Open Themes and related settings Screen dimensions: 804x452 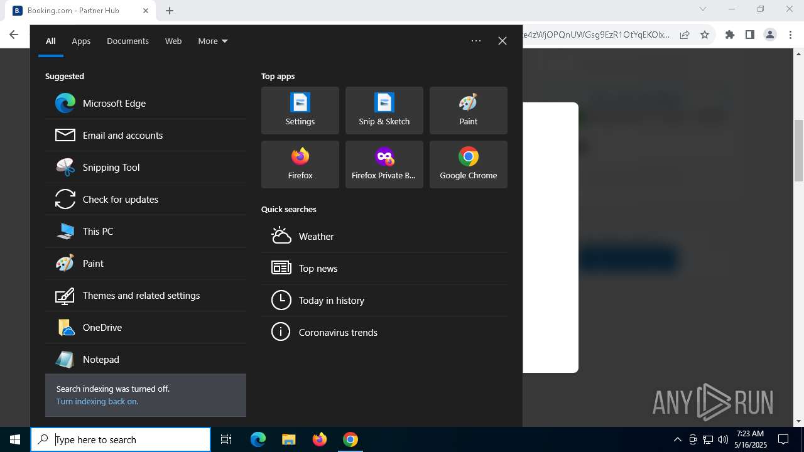pyautogui.click(x=146, y=295)
